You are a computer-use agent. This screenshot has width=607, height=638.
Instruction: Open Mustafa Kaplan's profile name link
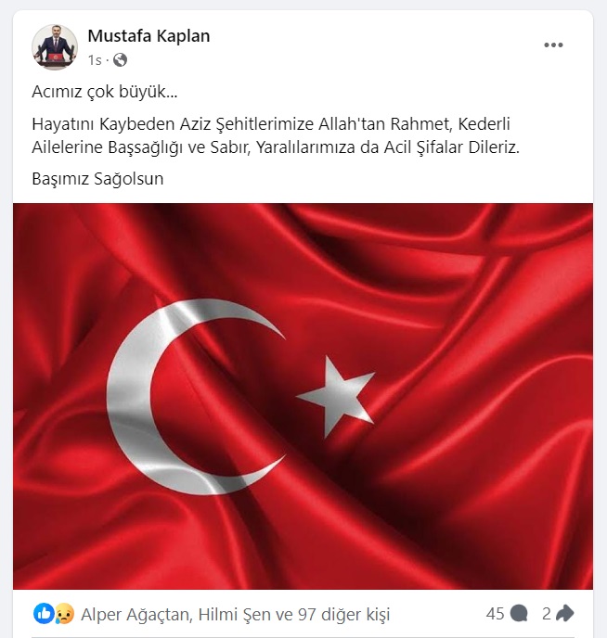tap(149, 36)
